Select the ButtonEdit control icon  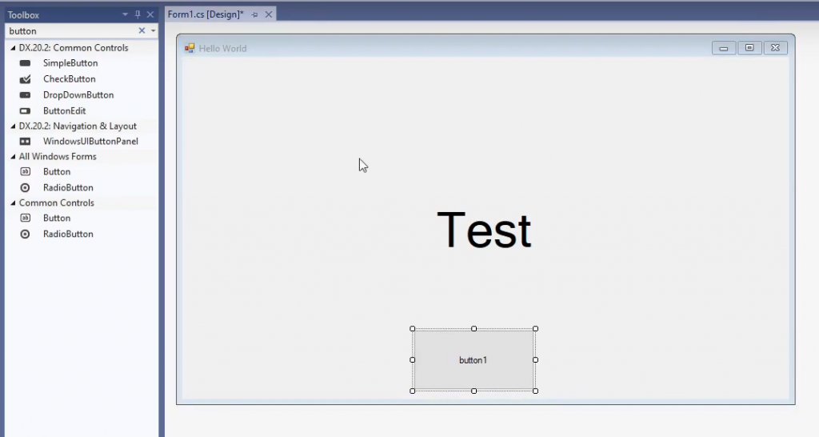25,110
